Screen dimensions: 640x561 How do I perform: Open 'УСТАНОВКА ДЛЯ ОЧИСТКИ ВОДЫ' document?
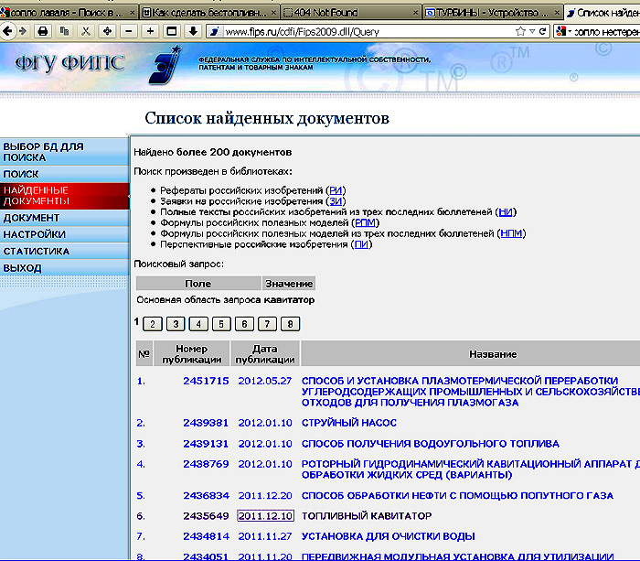point(389,536)
